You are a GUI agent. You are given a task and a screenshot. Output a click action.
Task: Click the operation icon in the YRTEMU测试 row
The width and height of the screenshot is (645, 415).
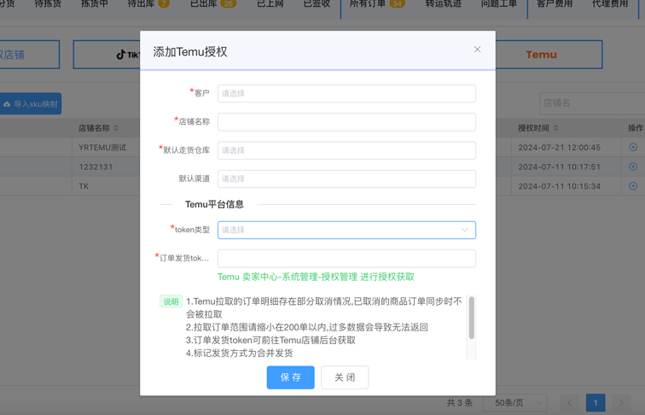(633, 147)
